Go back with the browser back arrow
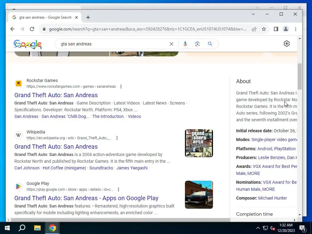 pos(12,29)
